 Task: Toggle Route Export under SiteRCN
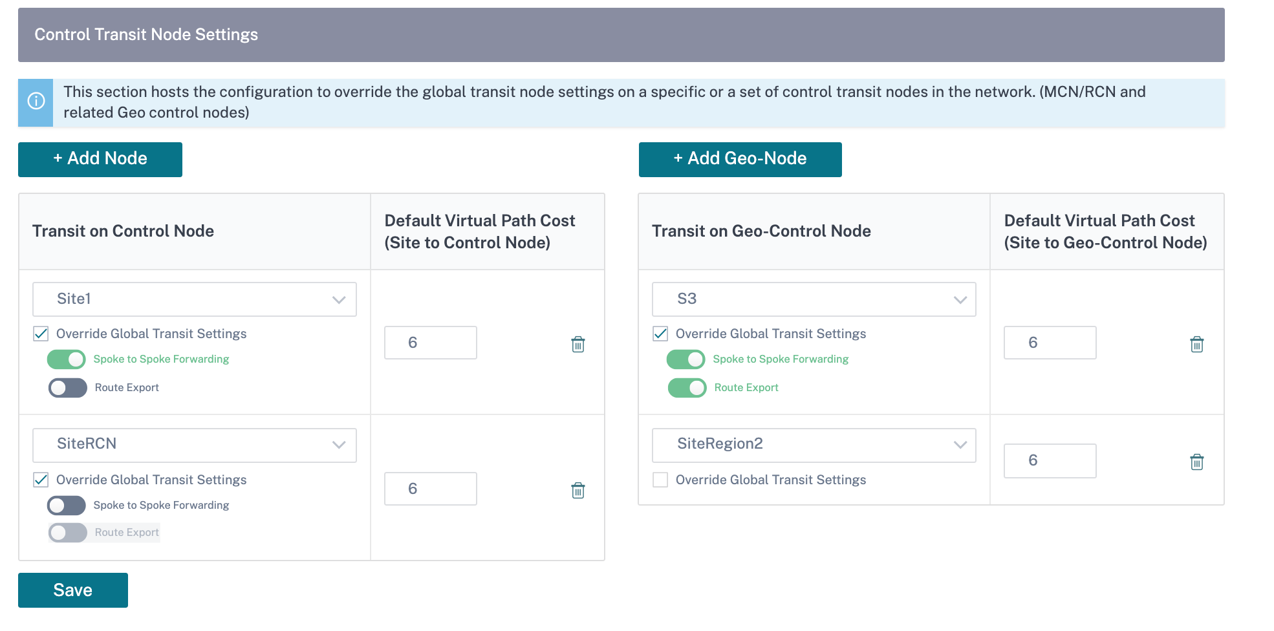point(67,532)
